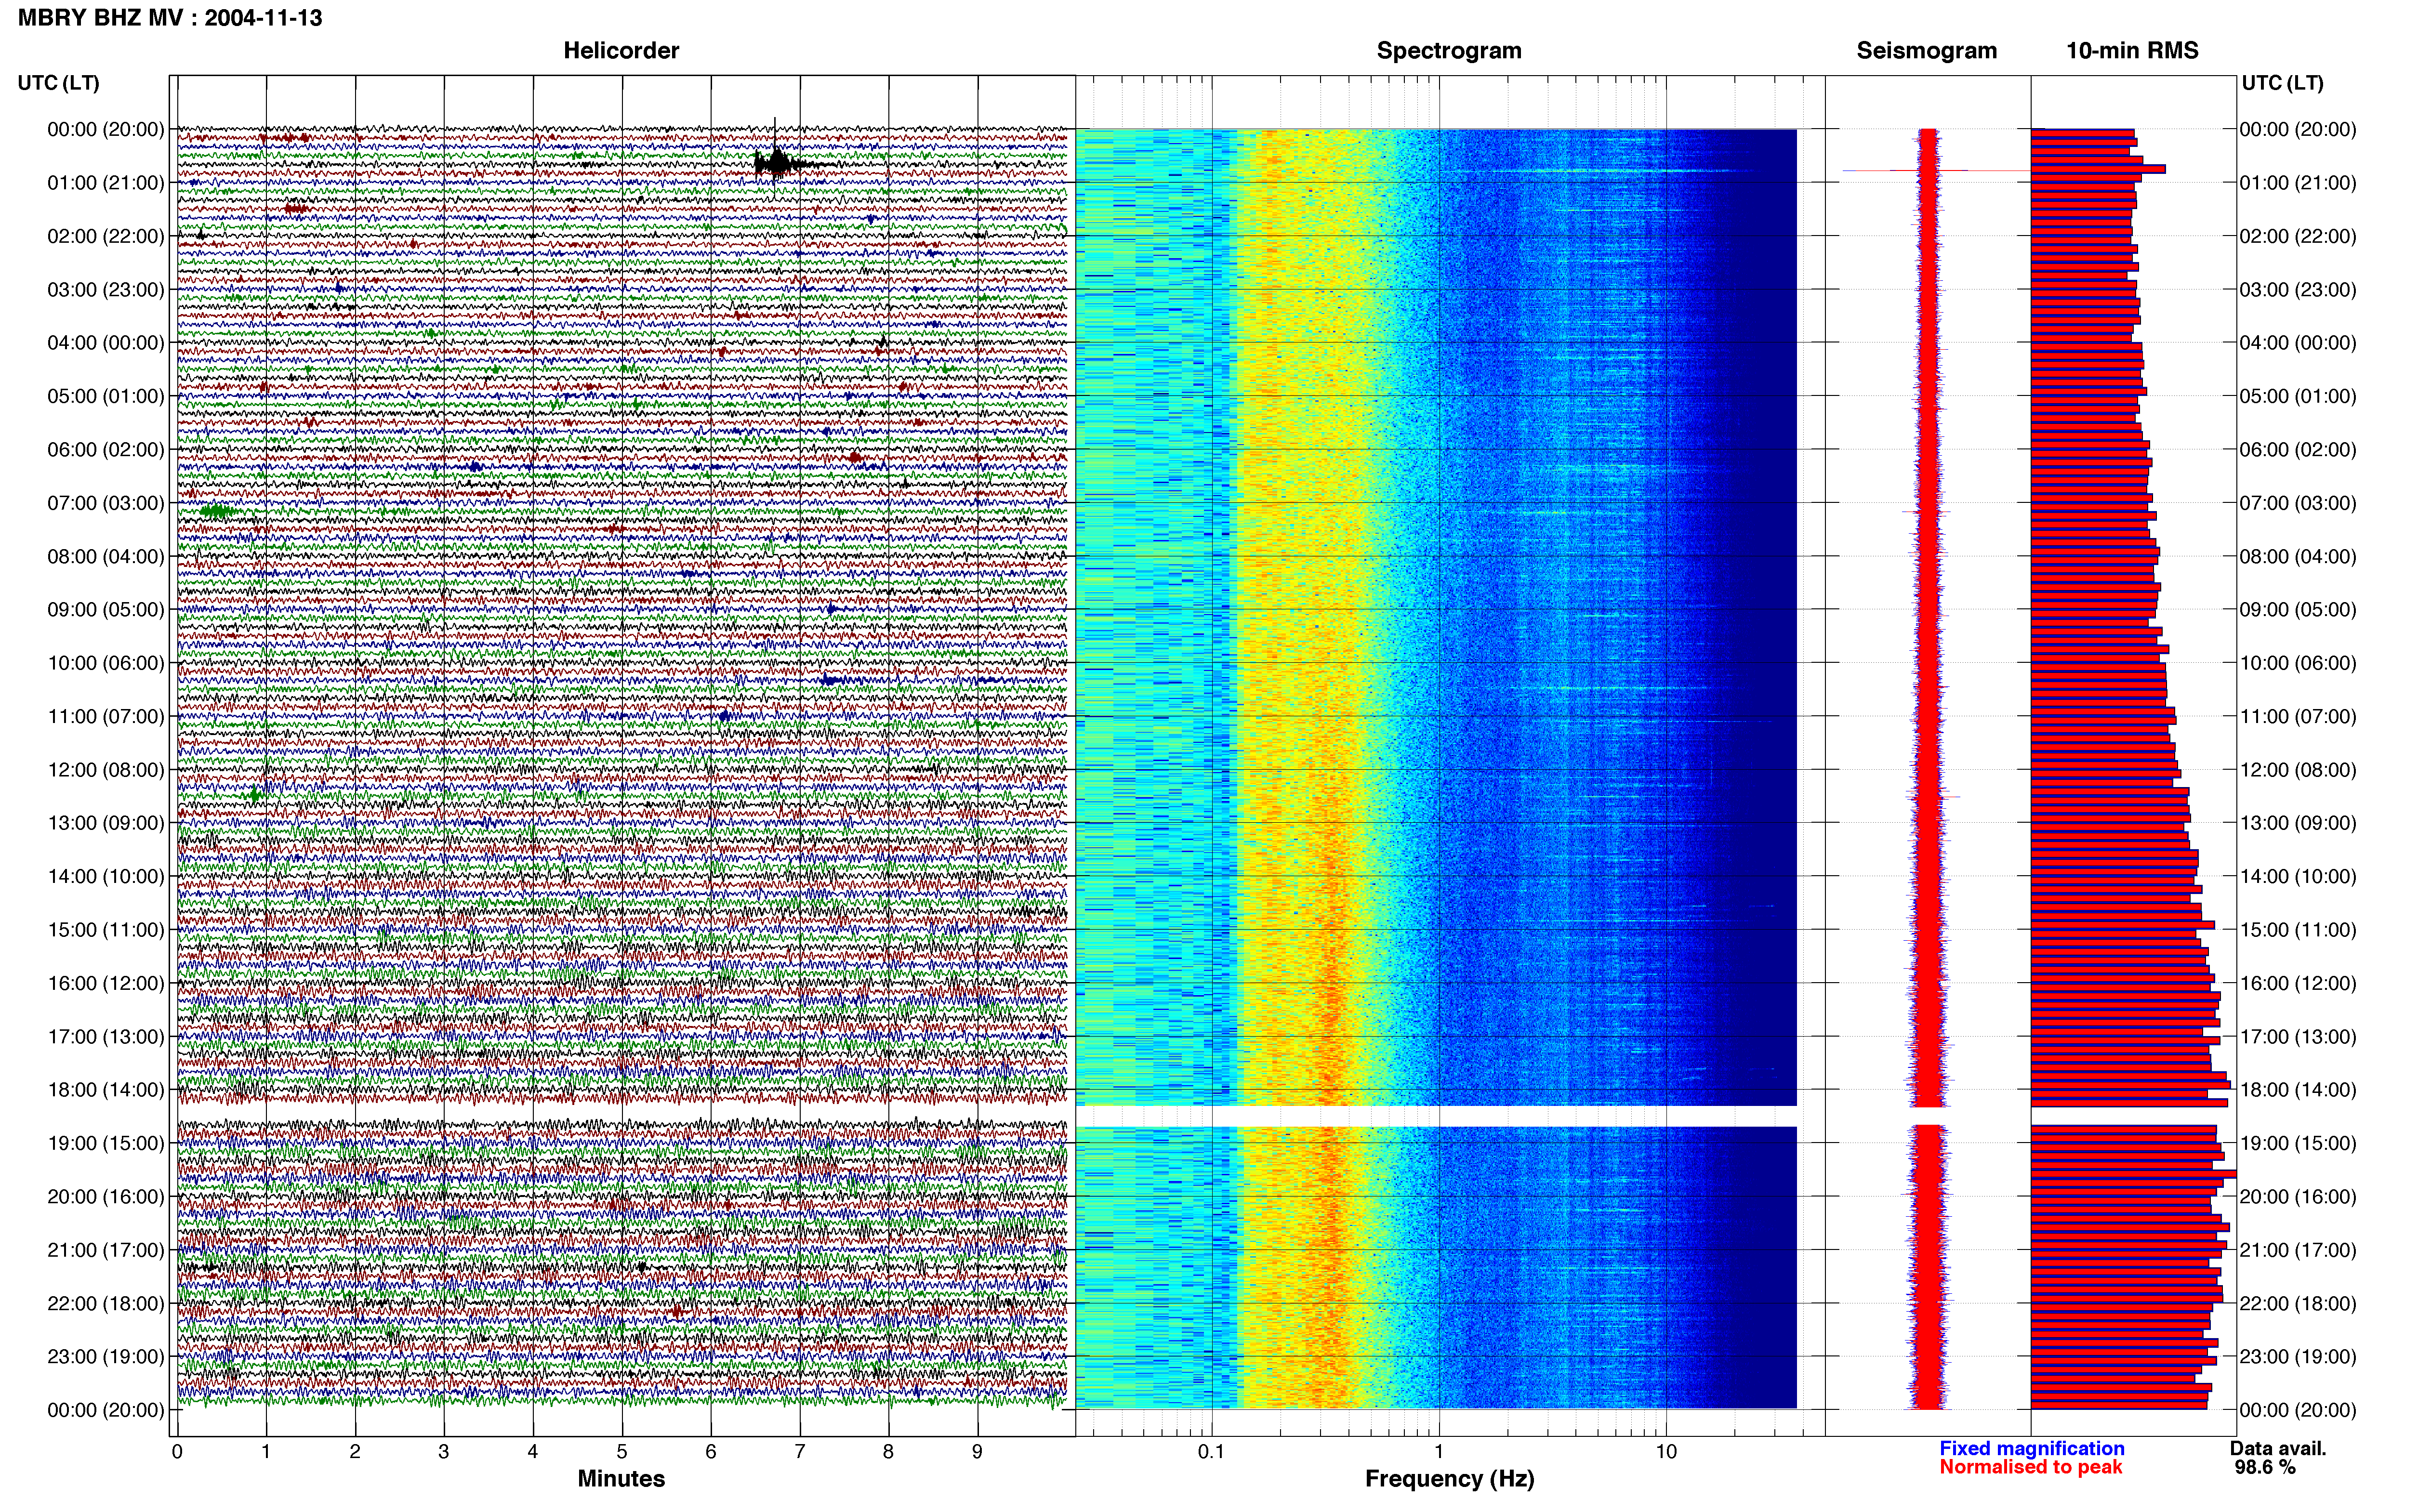The image size is (2418, 1512).
Task: Click the white data gap in the spectrogram
Action: coord(1436,1116)
